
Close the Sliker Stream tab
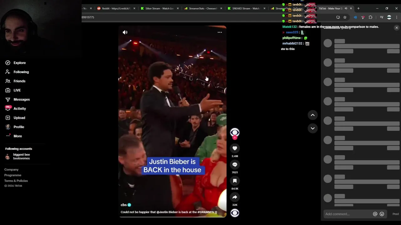coord(178,8)
